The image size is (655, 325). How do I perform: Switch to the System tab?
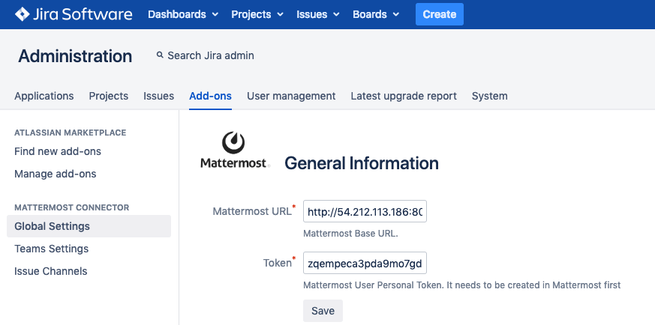[489, 96]
